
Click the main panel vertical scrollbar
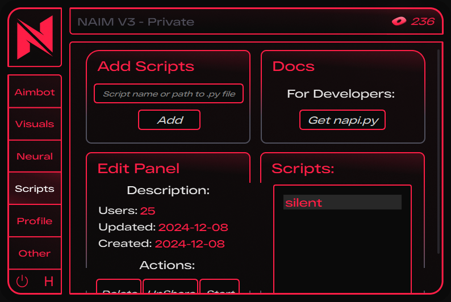coord(439,153)
